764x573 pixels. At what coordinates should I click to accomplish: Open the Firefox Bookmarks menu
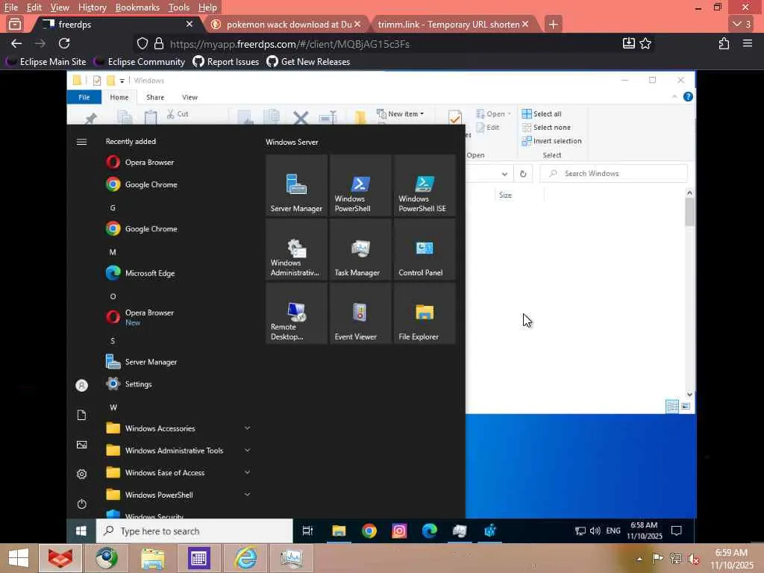click(x=137, y=7)
